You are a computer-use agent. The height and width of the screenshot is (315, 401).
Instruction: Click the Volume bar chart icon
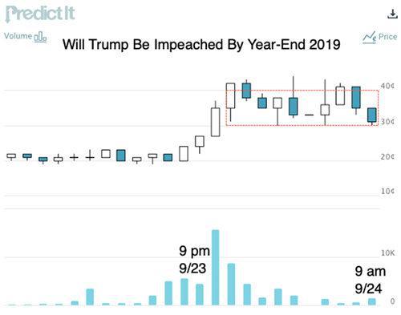[40, 37]
